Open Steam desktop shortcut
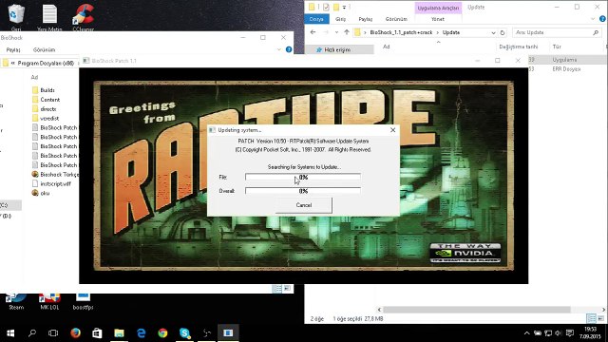Viewport: 608px width, 342px height. click(x=16, y=302)
